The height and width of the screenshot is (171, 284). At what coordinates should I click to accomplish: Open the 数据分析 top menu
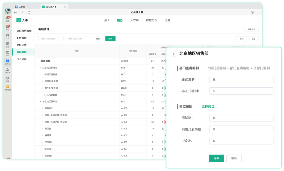click(x=152, y=20)
